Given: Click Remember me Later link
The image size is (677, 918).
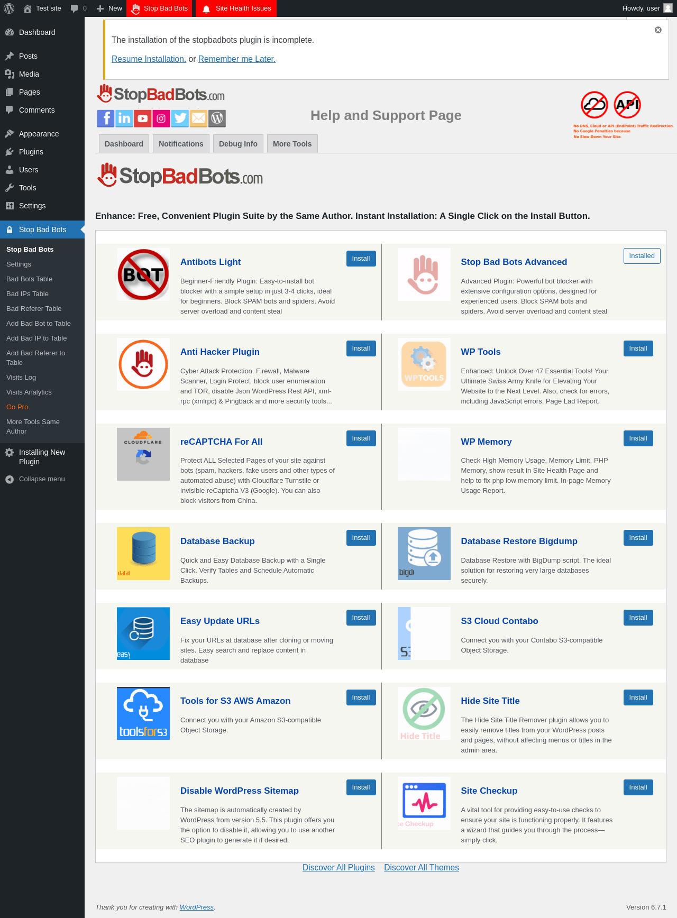Looking at the screenshot, I should [237, 59].
